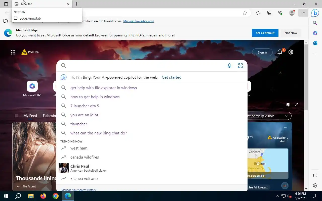Dismiss the prompt with Not Now
322x201 pixels.
291,33
